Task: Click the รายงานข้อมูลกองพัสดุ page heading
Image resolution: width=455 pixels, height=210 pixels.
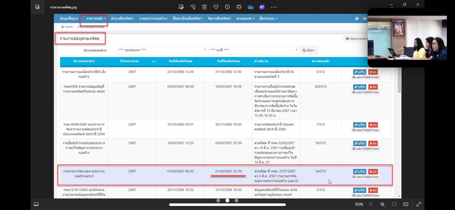Action: [x=79, y=39]
